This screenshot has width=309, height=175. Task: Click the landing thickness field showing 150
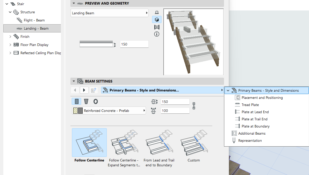click(x=134, y=44)
